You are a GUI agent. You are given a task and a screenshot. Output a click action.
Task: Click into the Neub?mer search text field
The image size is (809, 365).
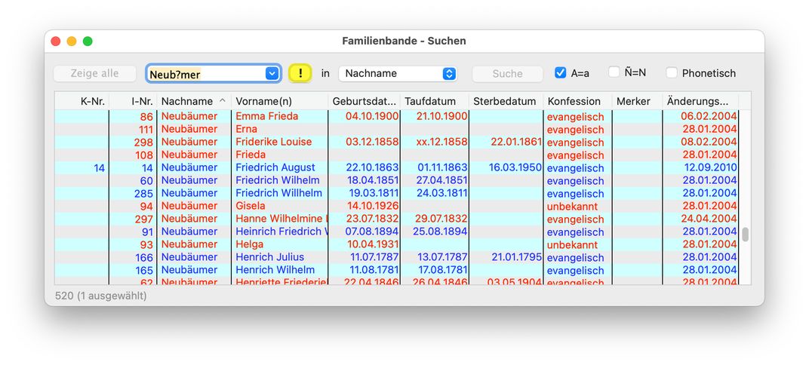(205, 74)
